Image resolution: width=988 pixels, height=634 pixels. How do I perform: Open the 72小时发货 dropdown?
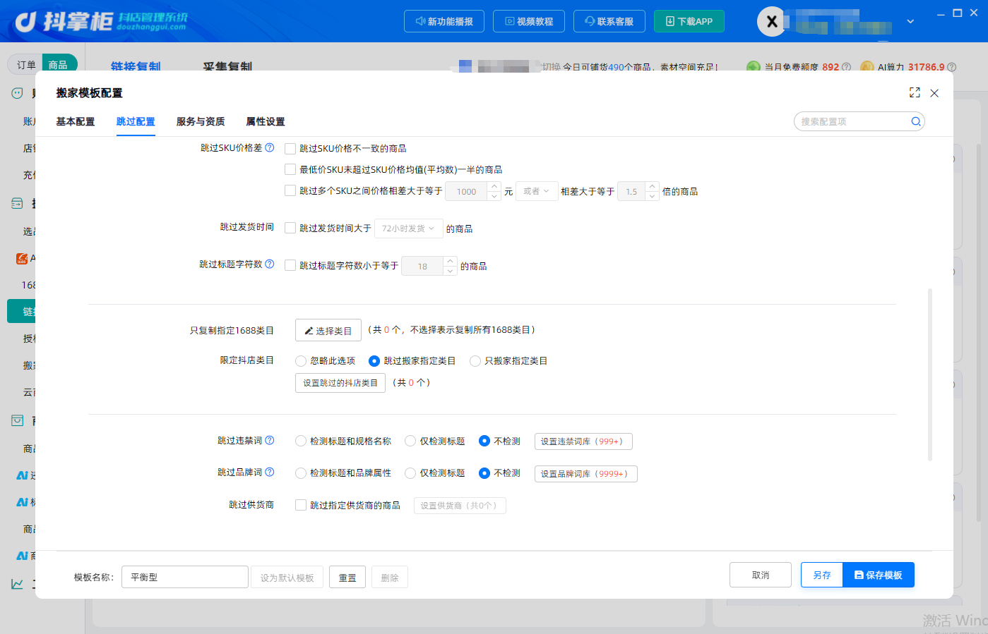coord(409,228)
